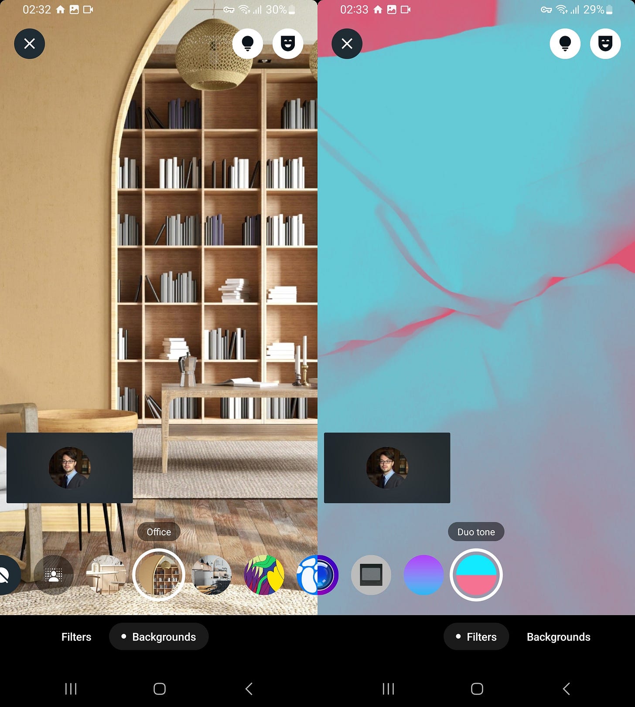This screenshot has width=635, height=707.
Task: Tap the 02:32 clock on the status bar
Action: click(x=37, y=10)
